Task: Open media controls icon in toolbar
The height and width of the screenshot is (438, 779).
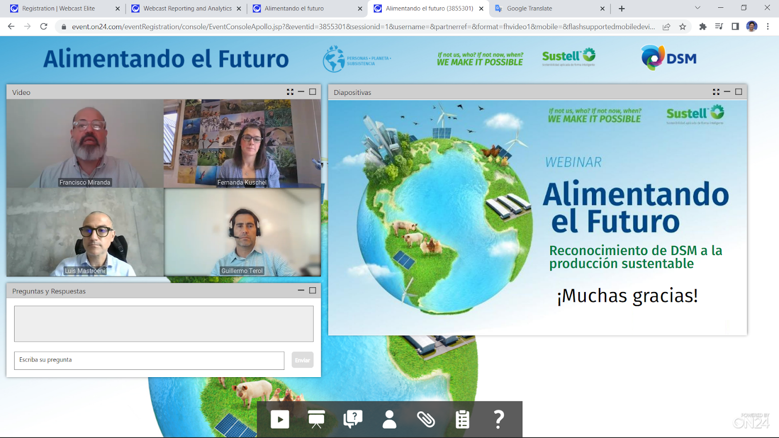Action: click(x=719, y=27)
